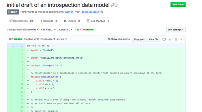Screen dimensions: 202x112
Task: Click the Conversation tab speech bubble icon
Action: [11, 21]
